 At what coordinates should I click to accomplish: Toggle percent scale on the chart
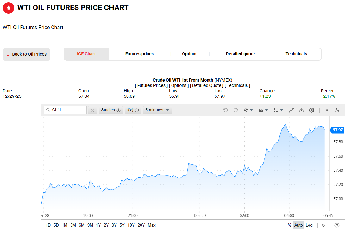(290, 225)
